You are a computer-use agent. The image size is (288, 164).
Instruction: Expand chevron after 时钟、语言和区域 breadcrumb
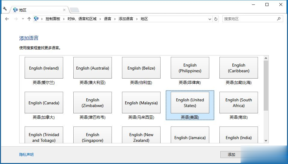click(x=100, y=19)
